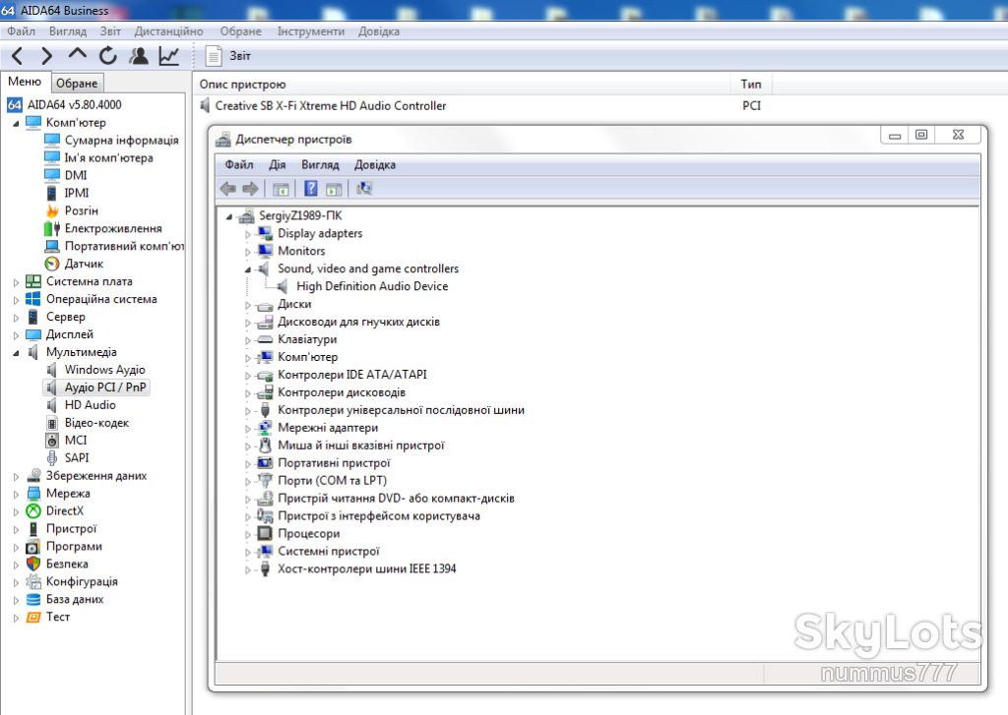Select HD Audio in the Мультимедіа tree

click(x=90, y=405)
